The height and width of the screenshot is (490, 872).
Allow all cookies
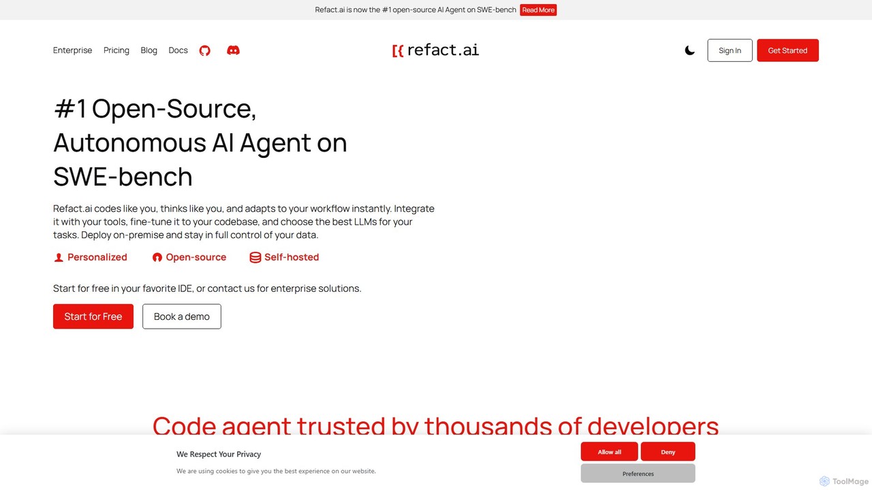pos(610,452)
